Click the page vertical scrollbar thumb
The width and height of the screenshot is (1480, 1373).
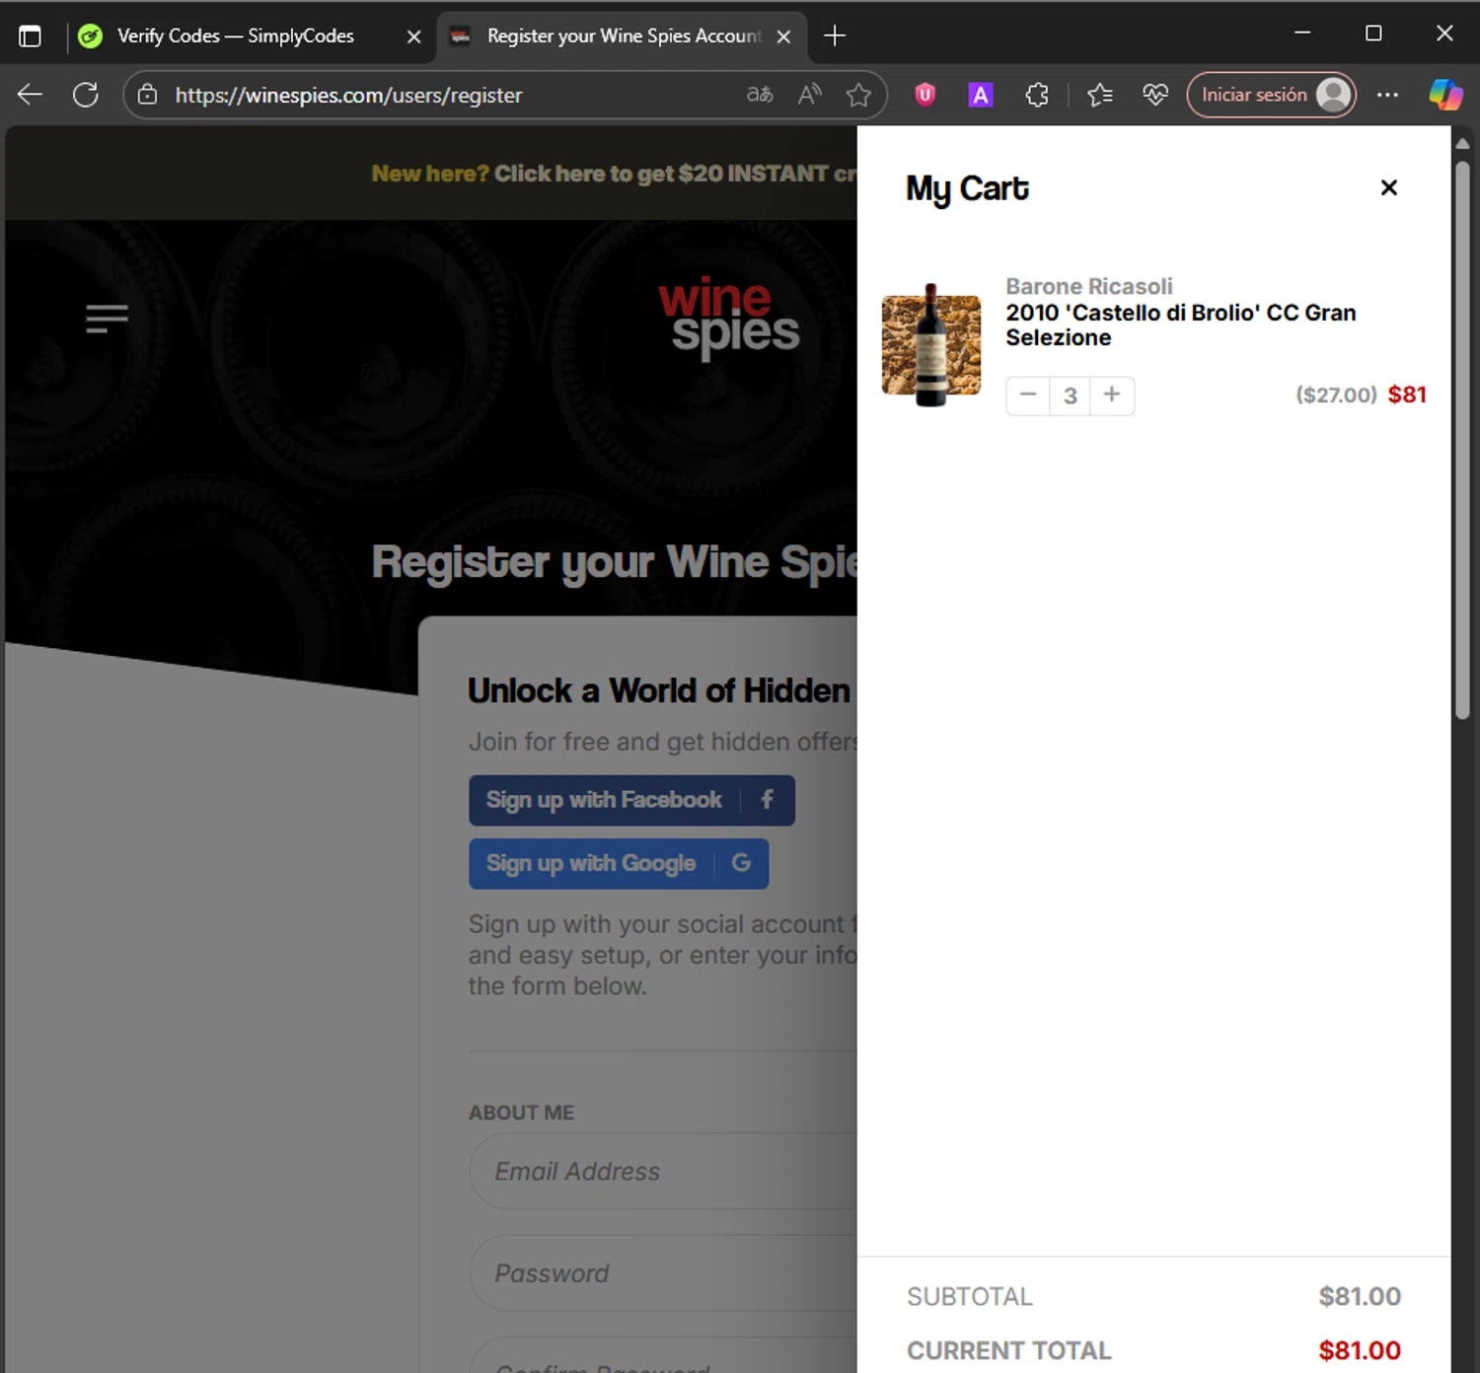(1462, 439)
